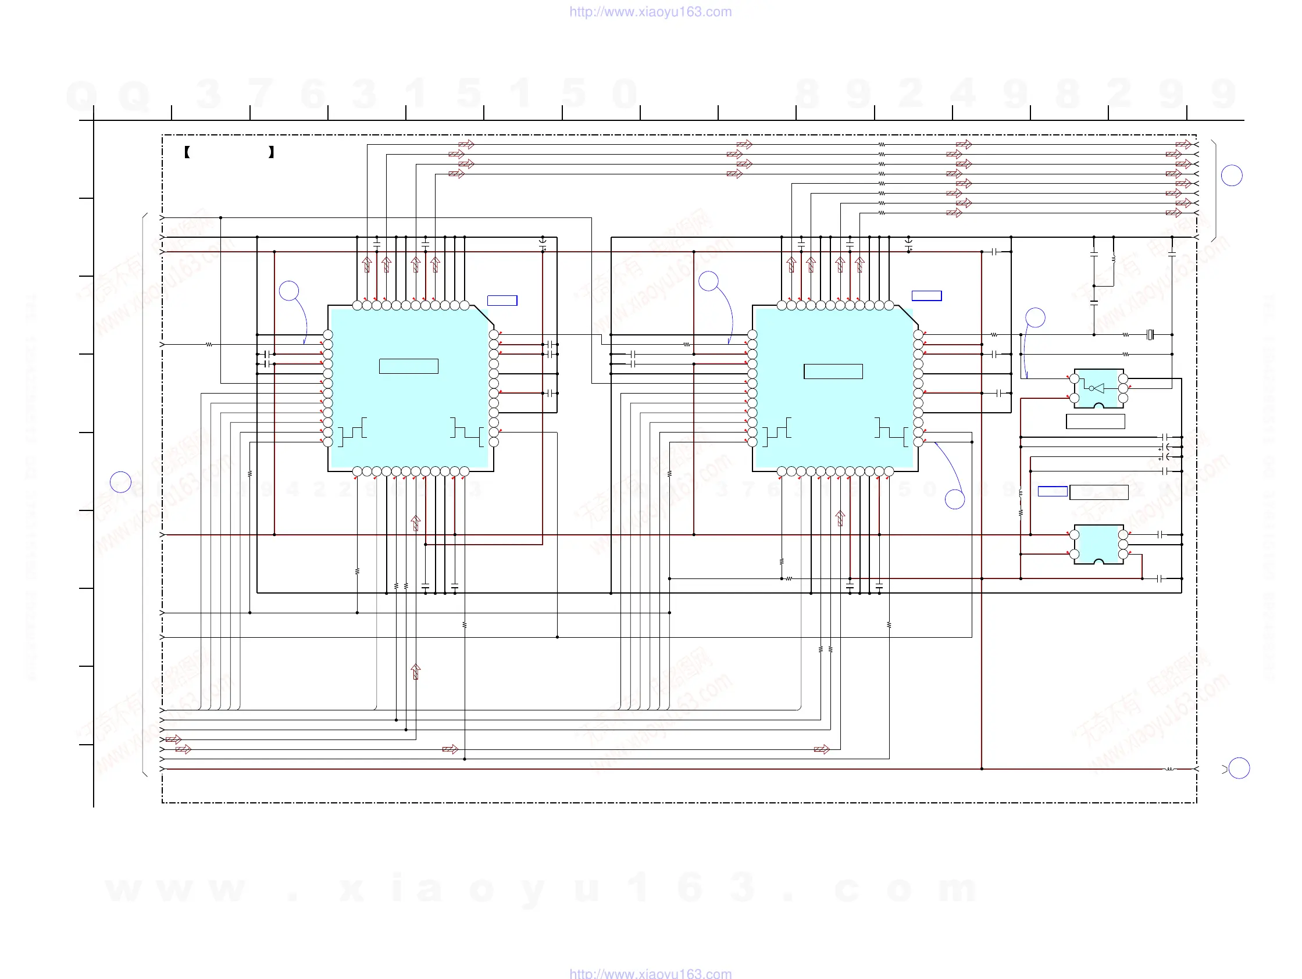Click the label box beneath the inverter IC
Viewport: 1302px width, 979px height.
1096,421
